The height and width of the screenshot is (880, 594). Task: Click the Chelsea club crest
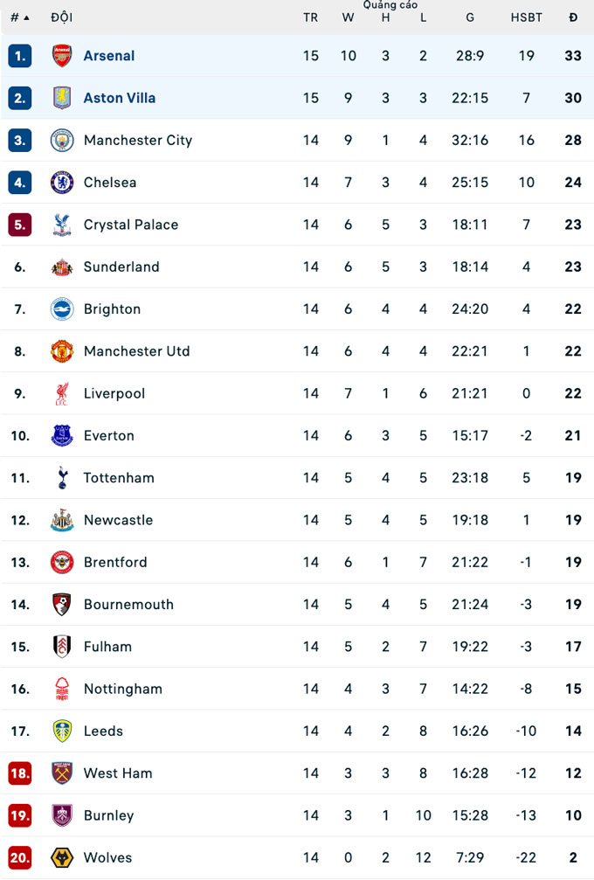[62, 183]
